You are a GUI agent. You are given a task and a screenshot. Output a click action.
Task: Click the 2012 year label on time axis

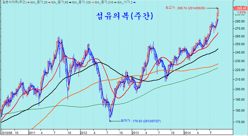(x=84, y=132)
